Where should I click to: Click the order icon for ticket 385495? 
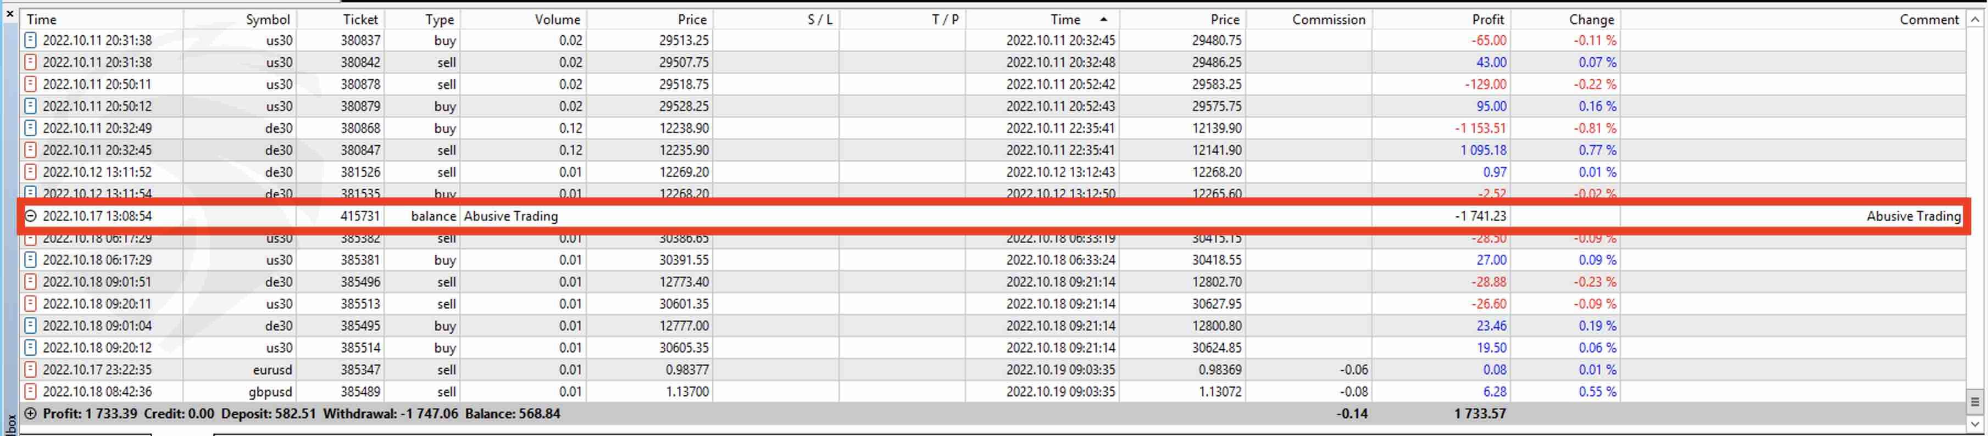pyautogui.click(x=30, y=326)
